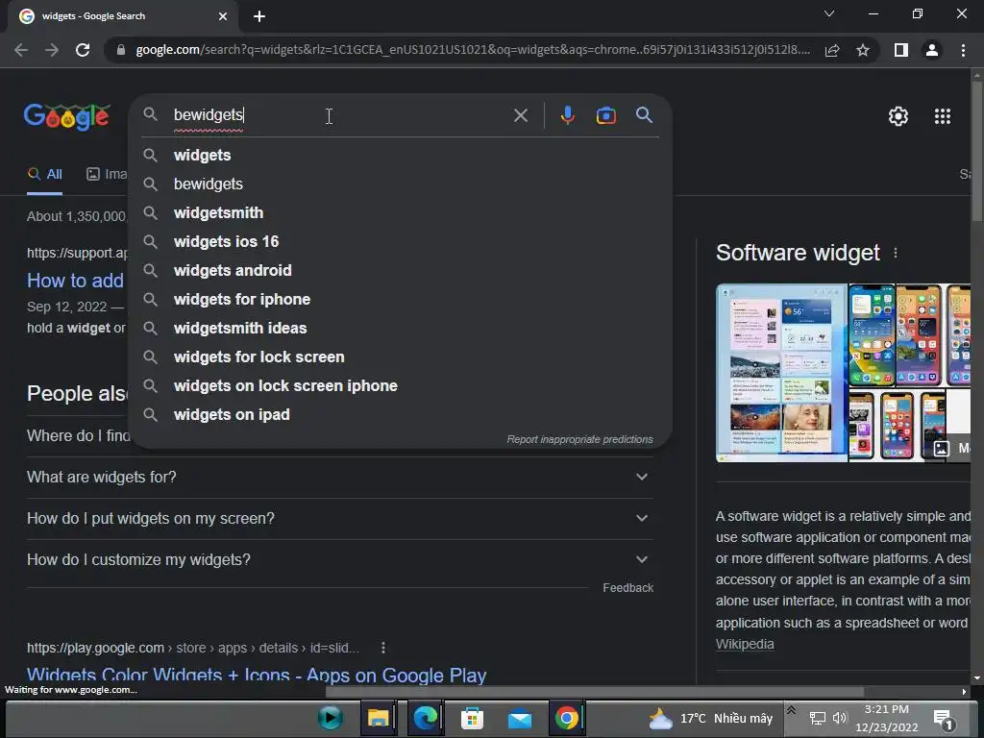Expand 'How do I customize my widgets?'
Image resolution: width=984 pixels, height=738 pixels.
point(339,560)
